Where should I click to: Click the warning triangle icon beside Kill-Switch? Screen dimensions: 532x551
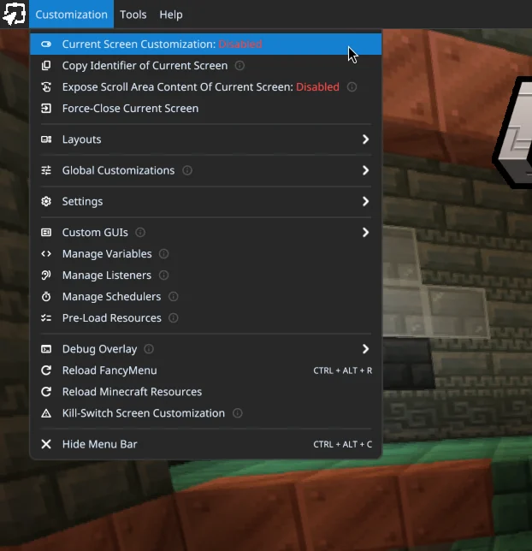click(x=46, y=413)
